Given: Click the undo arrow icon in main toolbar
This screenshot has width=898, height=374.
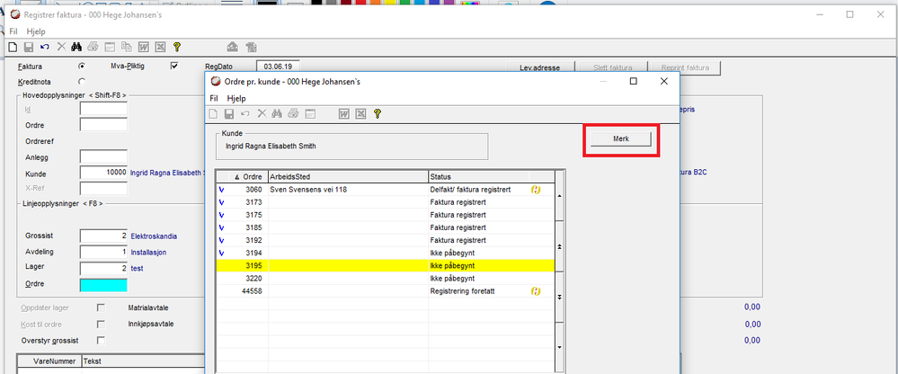Looking at the screenshot, I should point(45,47).
